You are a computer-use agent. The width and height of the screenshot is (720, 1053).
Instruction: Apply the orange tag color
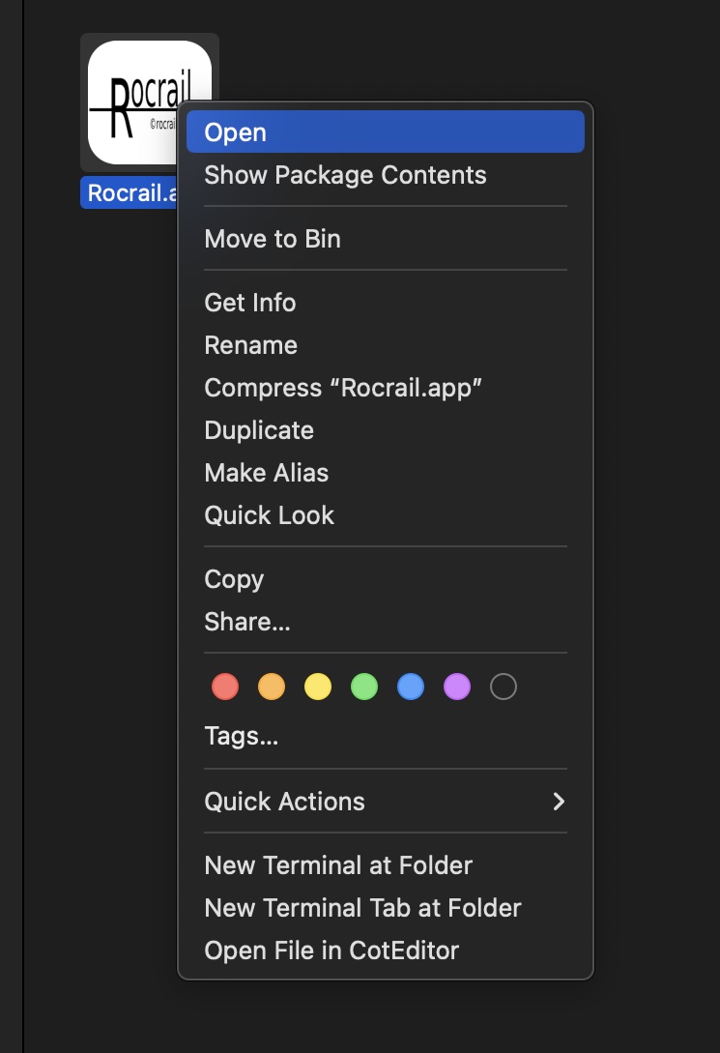tap(272, 687)
